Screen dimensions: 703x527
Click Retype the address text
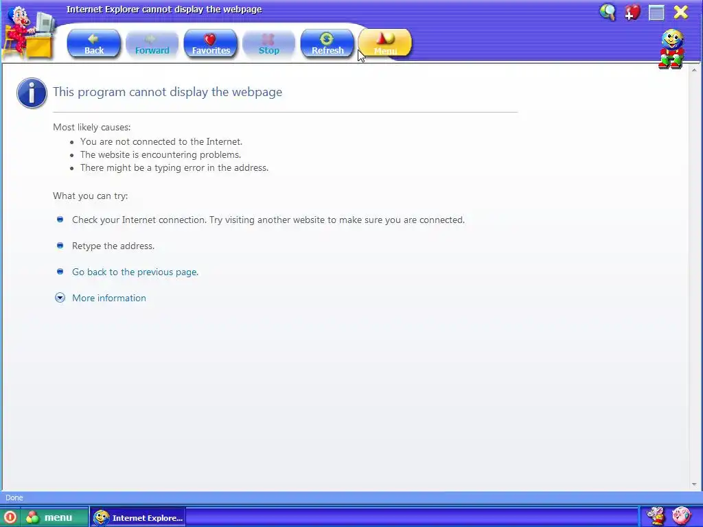[x=113, y=246]
